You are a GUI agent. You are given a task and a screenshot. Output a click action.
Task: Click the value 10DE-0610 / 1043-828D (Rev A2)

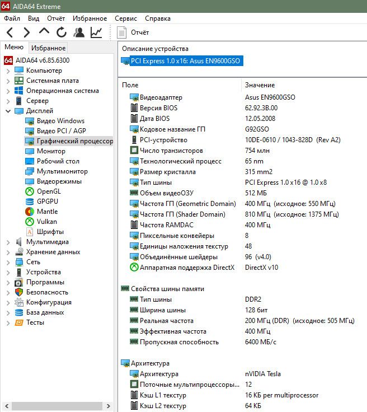293,140
